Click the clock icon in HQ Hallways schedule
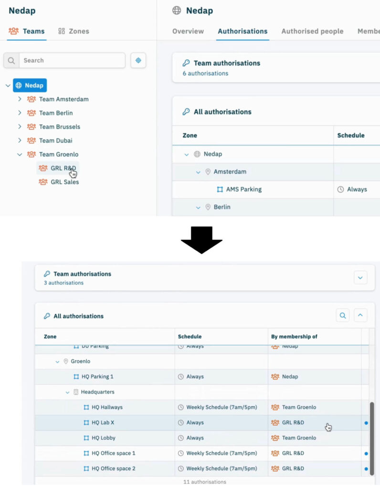Image resolution: width=380 pixels, height=489 pixels. point(181,407)
